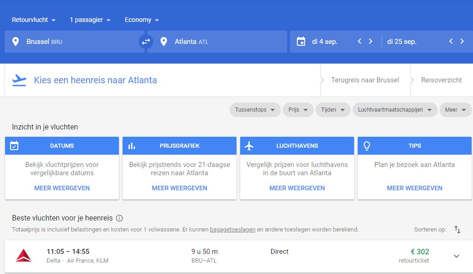Click the 9 u 50 m duration

click(x=204, y=252)
